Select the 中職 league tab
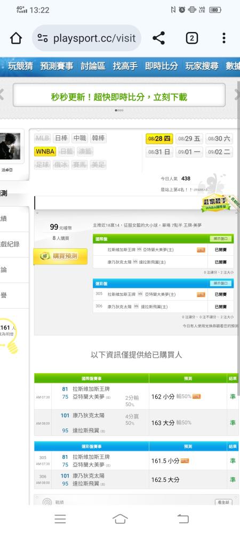The image size is (240, 533). coord(80,139)
